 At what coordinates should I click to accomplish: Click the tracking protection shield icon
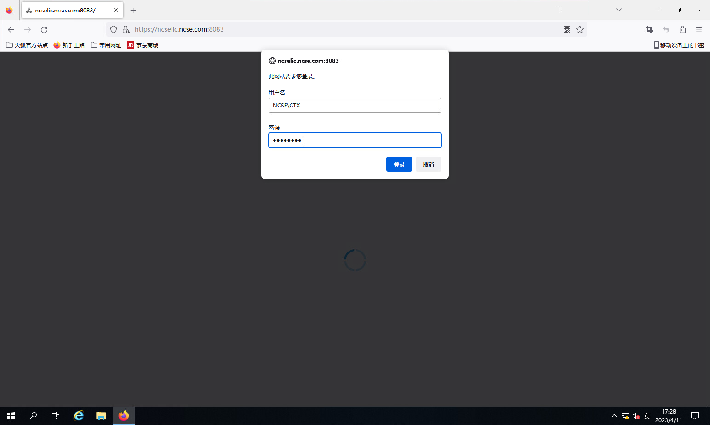click(x=114, y=29)
